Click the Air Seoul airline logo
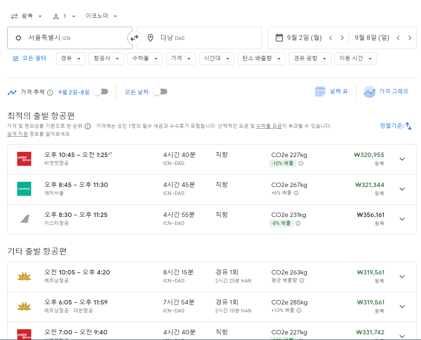421x340 pixels. point(24,188)
